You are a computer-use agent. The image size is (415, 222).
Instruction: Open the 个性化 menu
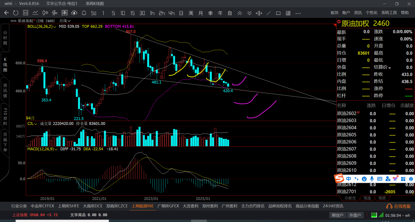click(x=371, y=13)
